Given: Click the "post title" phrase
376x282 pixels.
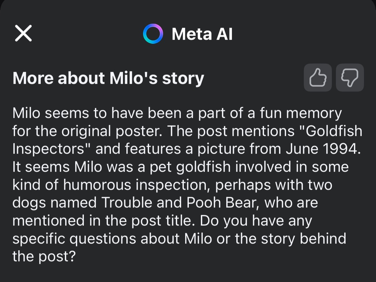Looking at the screenshot, I should [x=161, y=221].
